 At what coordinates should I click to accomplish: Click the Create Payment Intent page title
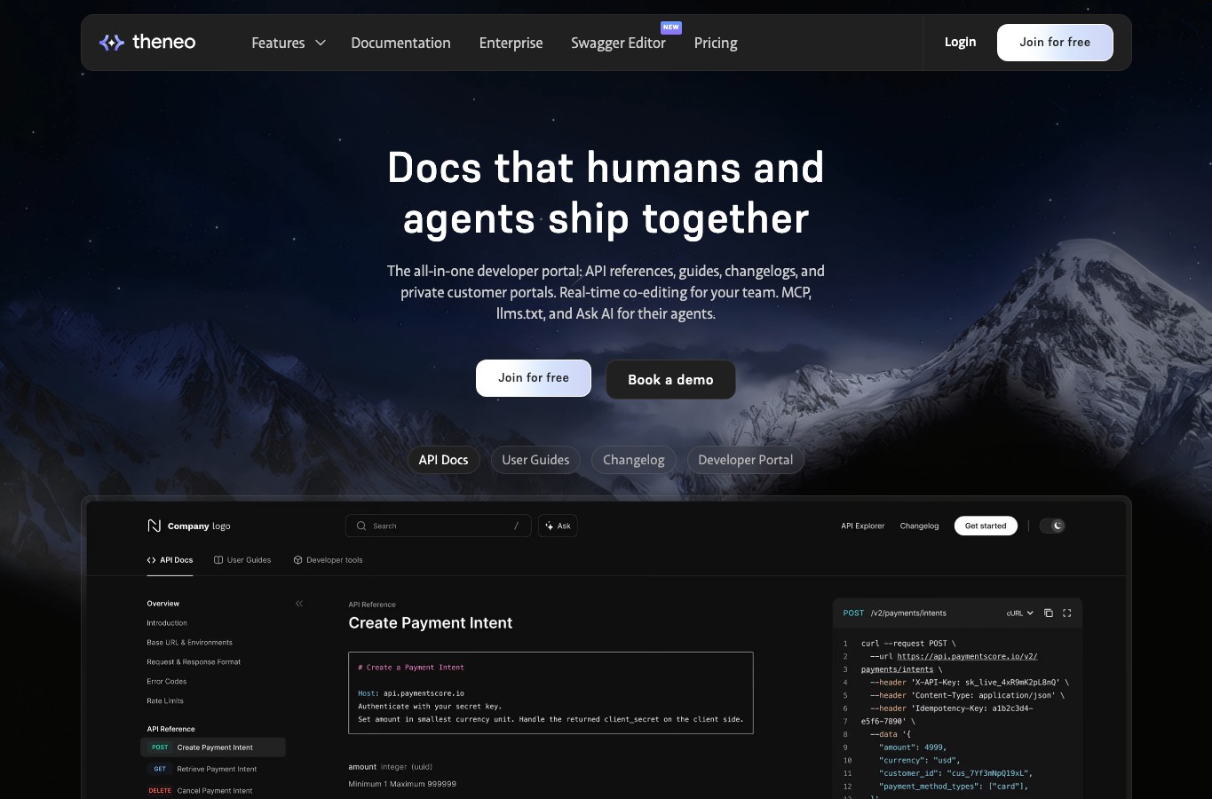[x=431, y=623]
